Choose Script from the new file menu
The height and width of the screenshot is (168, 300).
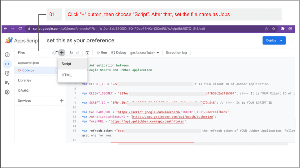[67, 64]
